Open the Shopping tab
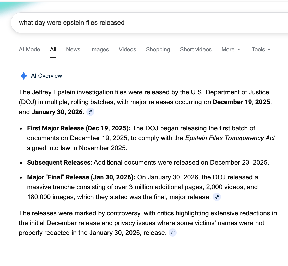 point(158,50)
